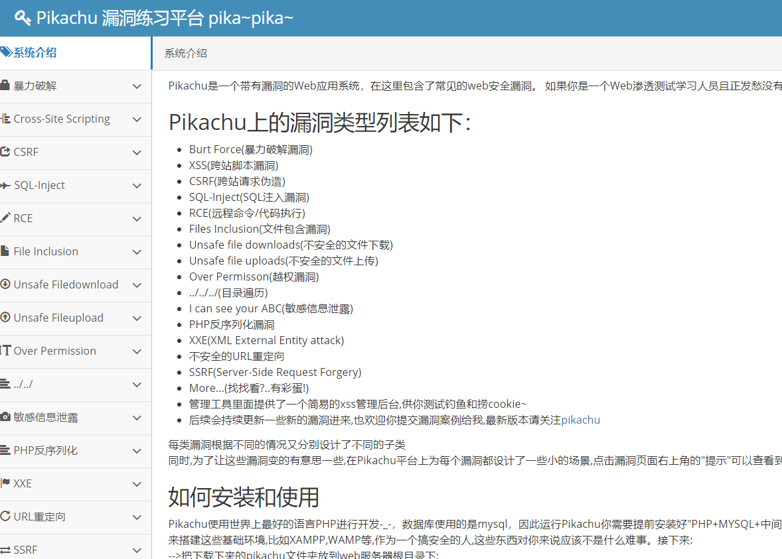Click the "Over Permisson(越权漏洞)" list item
This screenshot has width=782, height=559.
pyautogui.click(x=254, y=277)
